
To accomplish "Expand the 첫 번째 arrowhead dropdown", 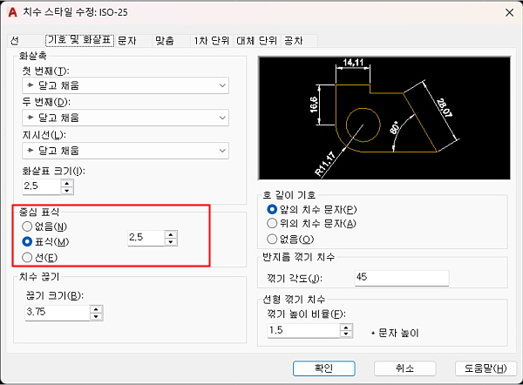I will coord(126,85).
